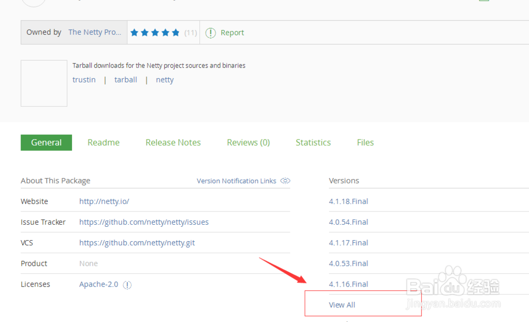Click the Apache-2.0 license link
Image resolution: width=529 pixels, height=322 pixels.
click(x=98, y=284)
